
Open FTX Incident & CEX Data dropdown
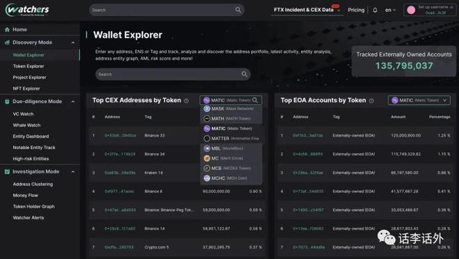coord(307,10)
